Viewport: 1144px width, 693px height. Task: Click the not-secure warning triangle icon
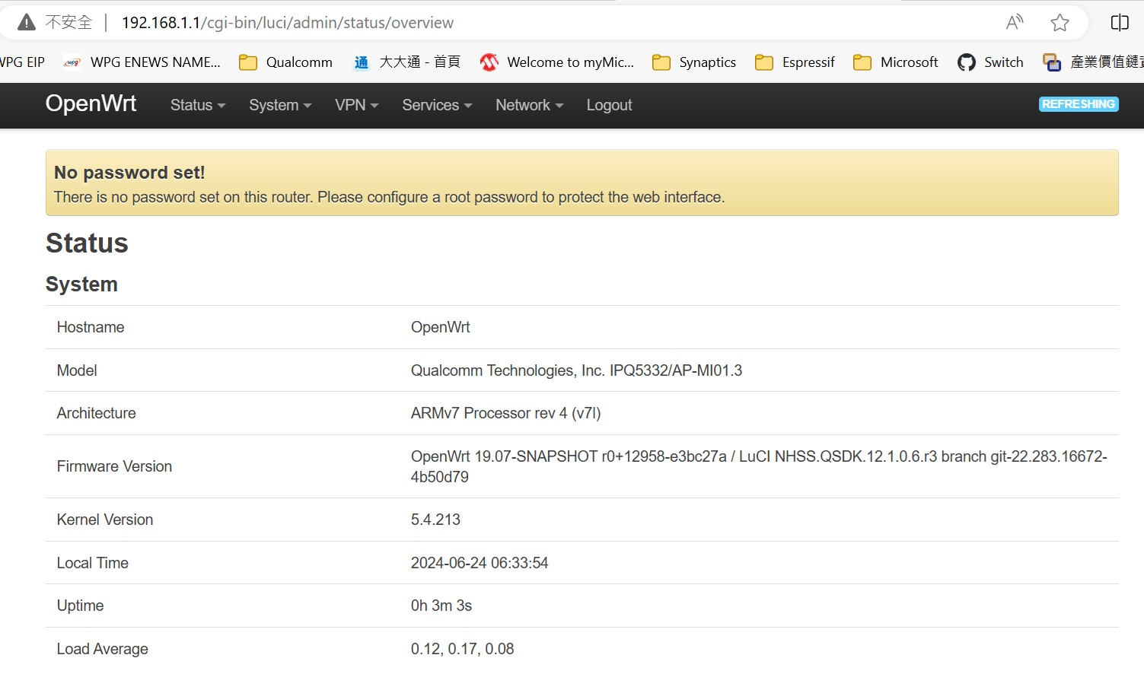[x=27, y=23]
